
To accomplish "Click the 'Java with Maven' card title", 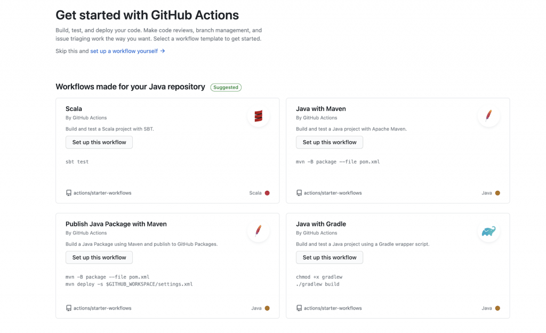I will [x=321, y=109].
